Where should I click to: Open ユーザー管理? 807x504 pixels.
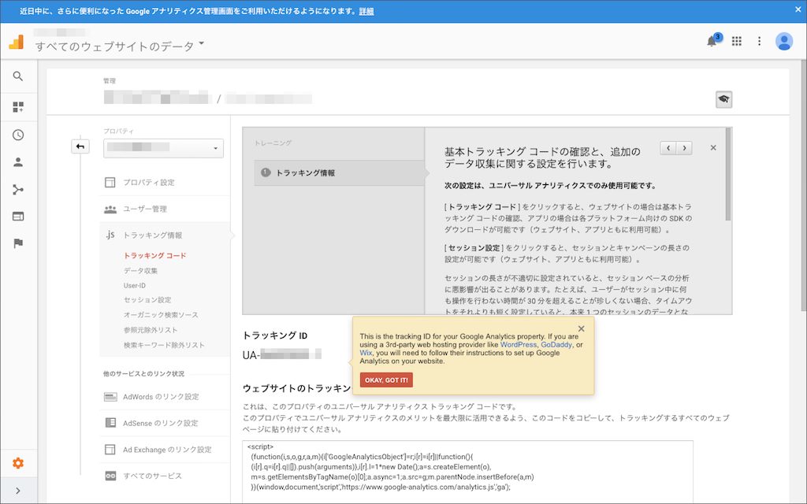click(145, 209)
